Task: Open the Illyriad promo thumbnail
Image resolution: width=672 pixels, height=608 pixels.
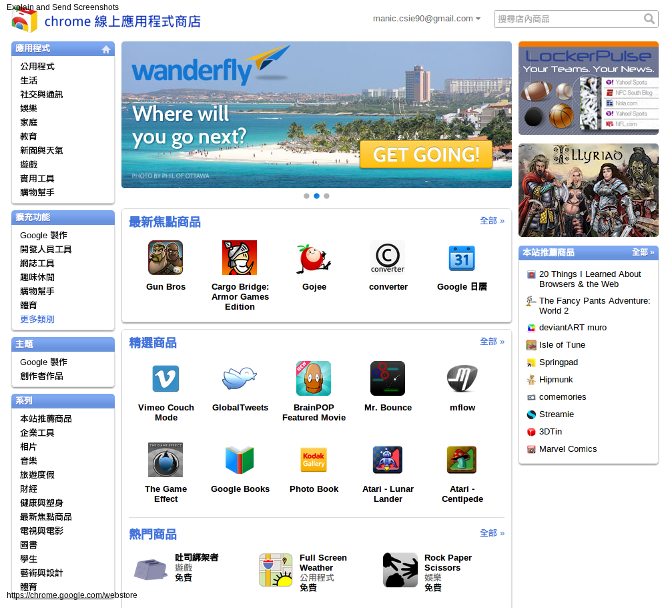Action: 589,190
